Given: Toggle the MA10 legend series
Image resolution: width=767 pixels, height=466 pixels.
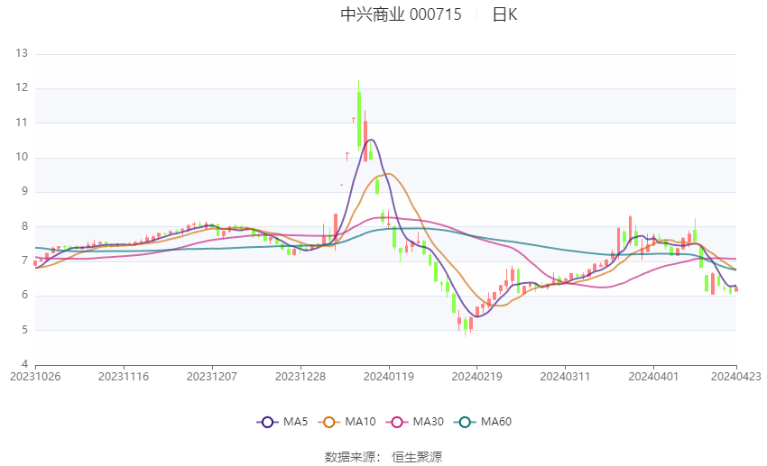Looking at the screenshot, I should pyautogui.click(x=347, y=422).
